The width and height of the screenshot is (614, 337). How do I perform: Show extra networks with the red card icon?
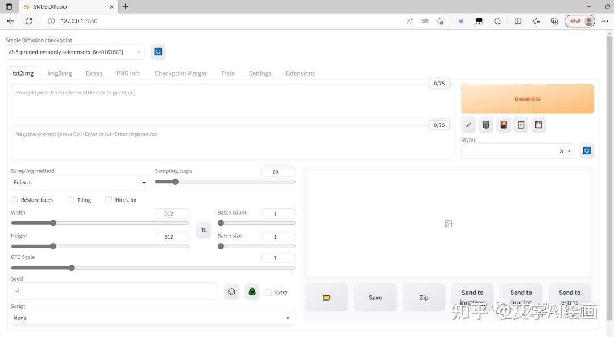point(504,125)
